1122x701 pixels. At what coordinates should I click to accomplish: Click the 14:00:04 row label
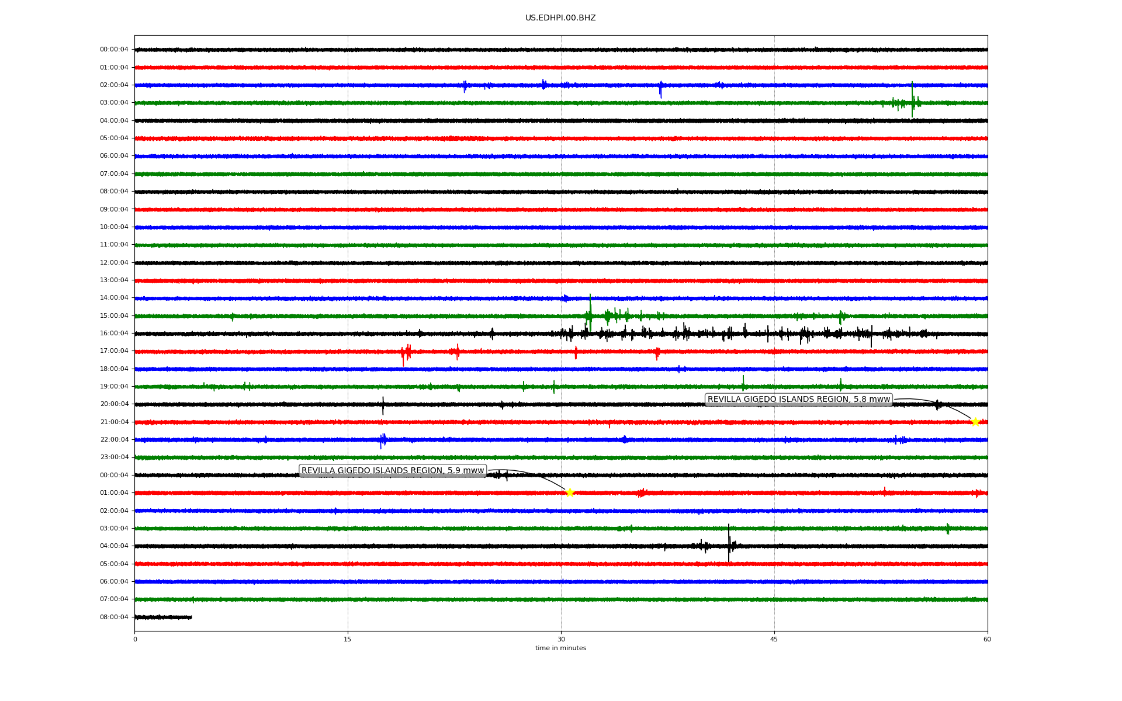click(x=114, y=298)
